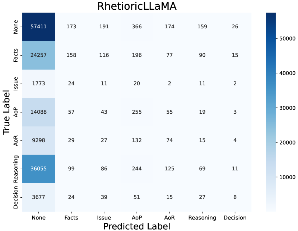
Task: Select the cell showing 366
Action: point(136,27)
